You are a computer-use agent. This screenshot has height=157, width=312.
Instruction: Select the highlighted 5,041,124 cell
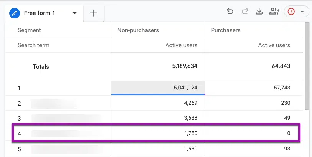point(158,88)
